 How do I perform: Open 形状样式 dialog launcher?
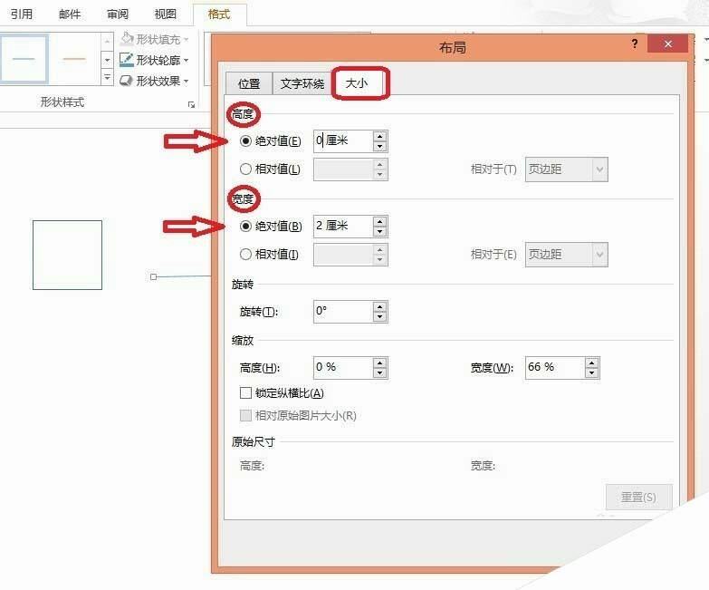pos(191,104)
